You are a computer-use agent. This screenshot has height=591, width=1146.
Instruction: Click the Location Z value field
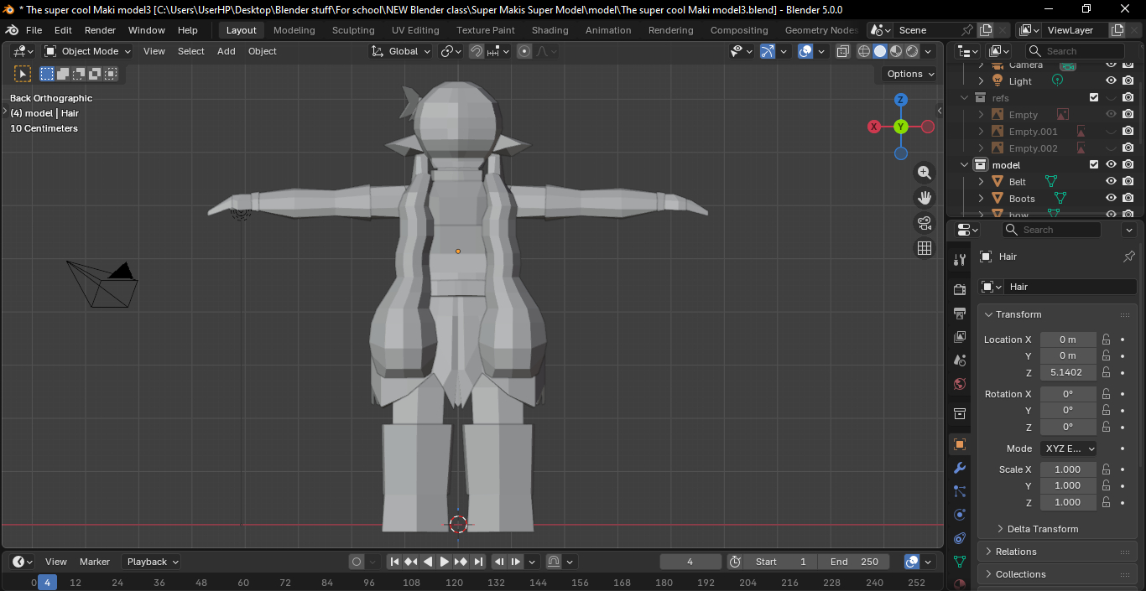pos(1068,372)
